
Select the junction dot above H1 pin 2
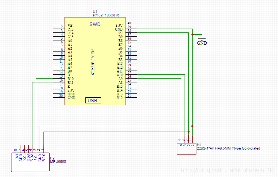188,132
